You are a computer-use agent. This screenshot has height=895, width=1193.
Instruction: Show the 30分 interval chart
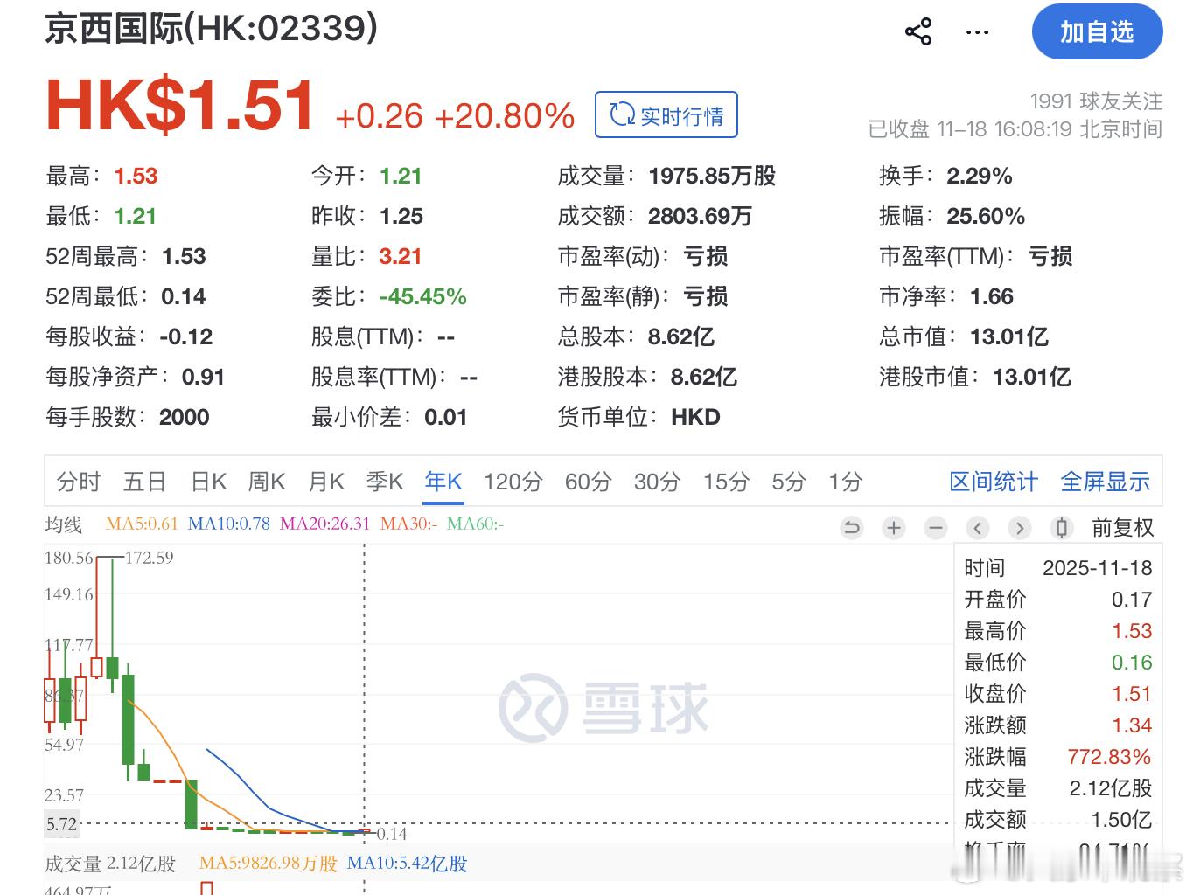[657, 482]
